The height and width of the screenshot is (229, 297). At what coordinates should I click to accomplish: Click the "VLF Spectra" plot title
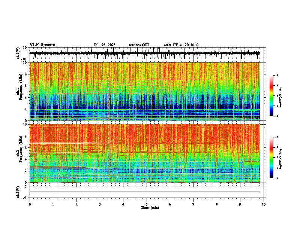click(x=42, y=45)
